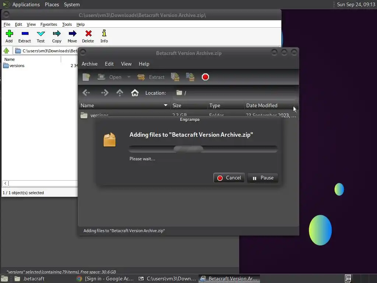Click the Add button in 7-Zip toolbar

[9, 36]
